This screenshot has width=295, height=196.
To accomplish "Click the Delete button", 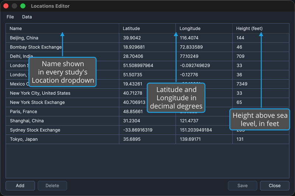I will click(x=52, y=186).
